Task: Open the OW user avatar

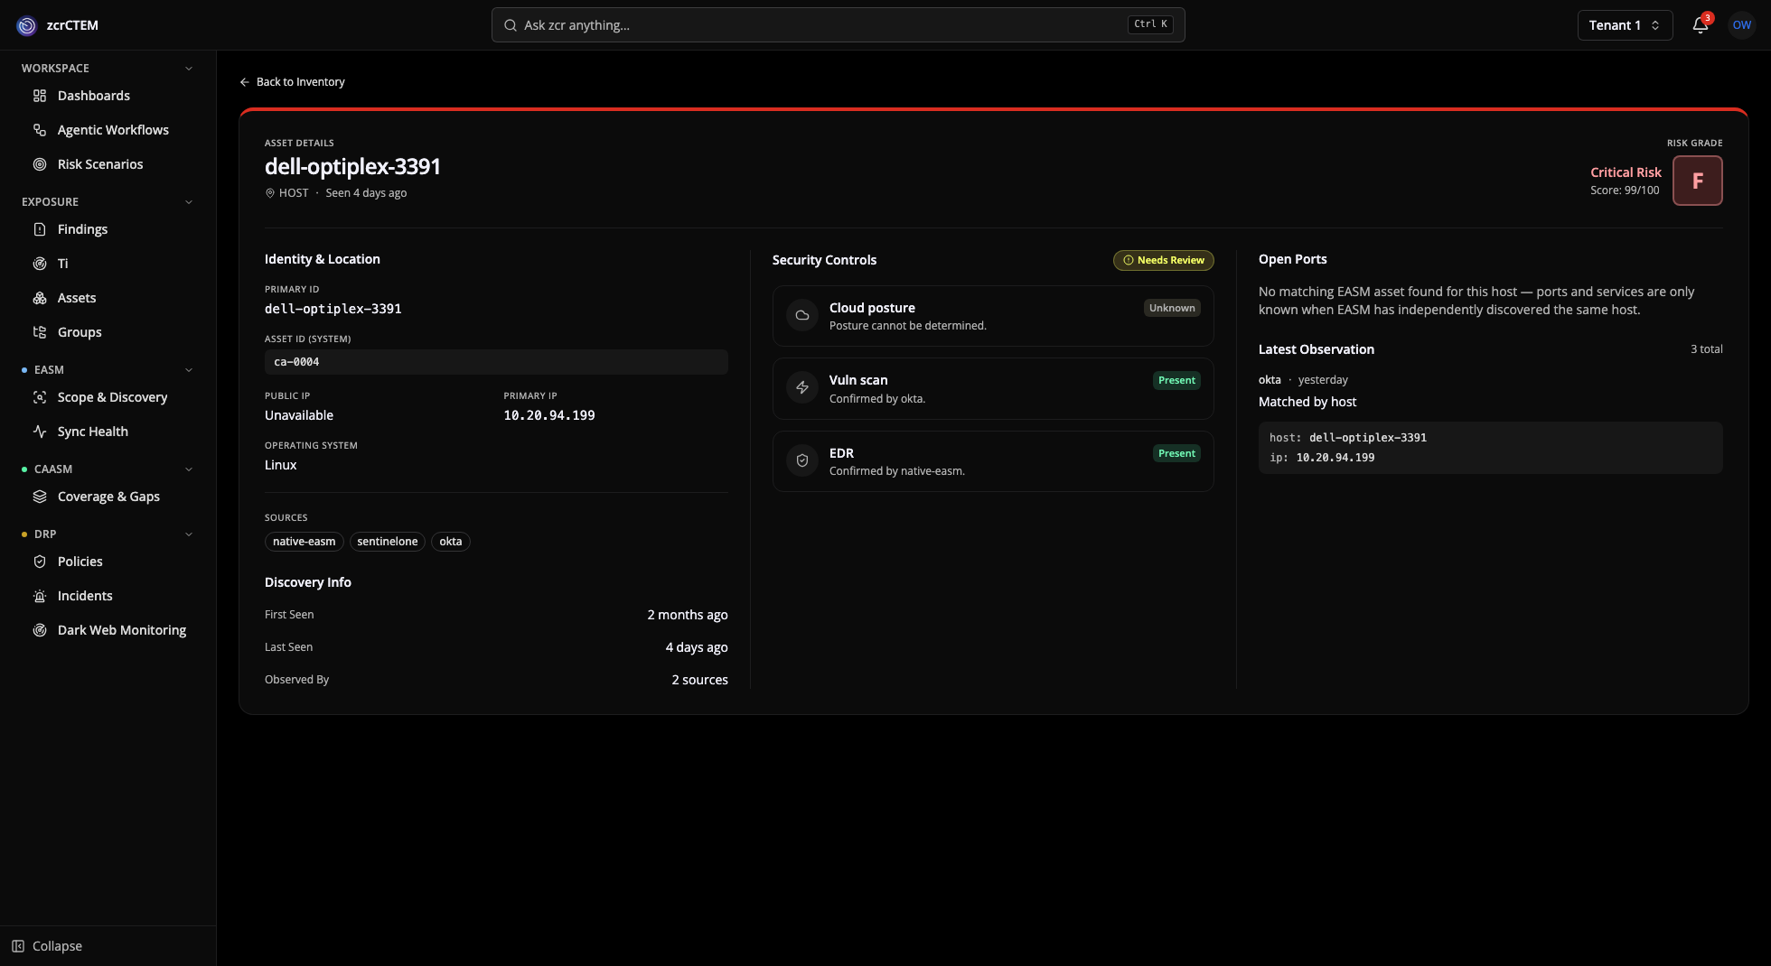Action: point(1742,25)
